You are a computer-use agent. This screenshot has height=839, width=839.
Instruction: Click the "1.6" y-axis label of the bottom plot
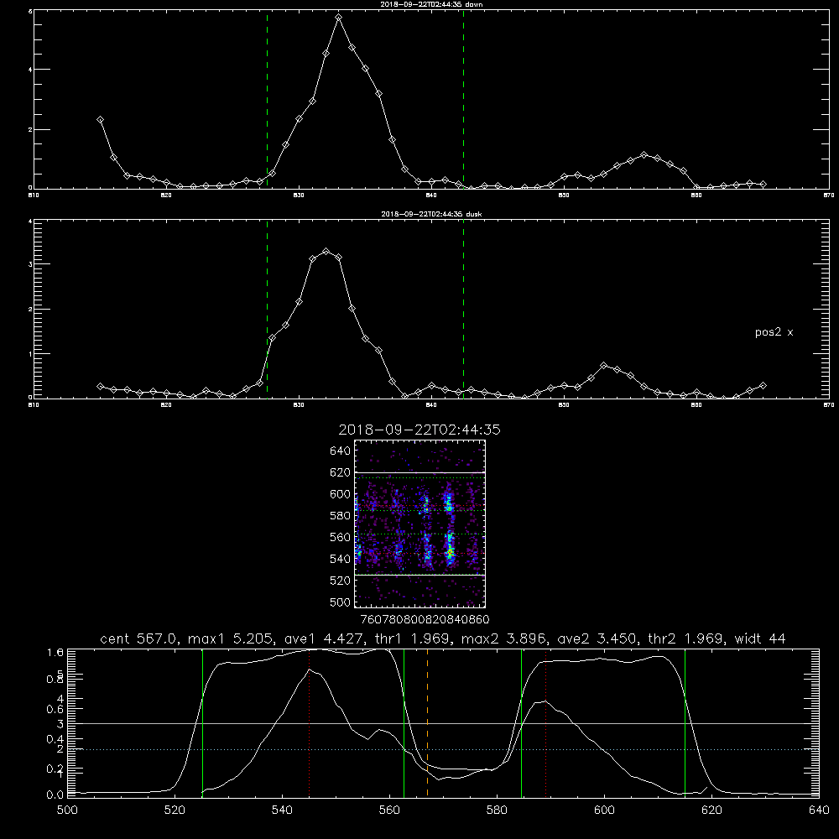pyautogui.click(x=55, y=652)
